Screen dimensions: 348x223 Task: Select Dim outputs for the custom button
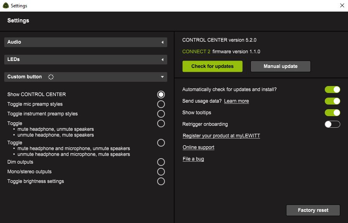click(x=161, y=162)
